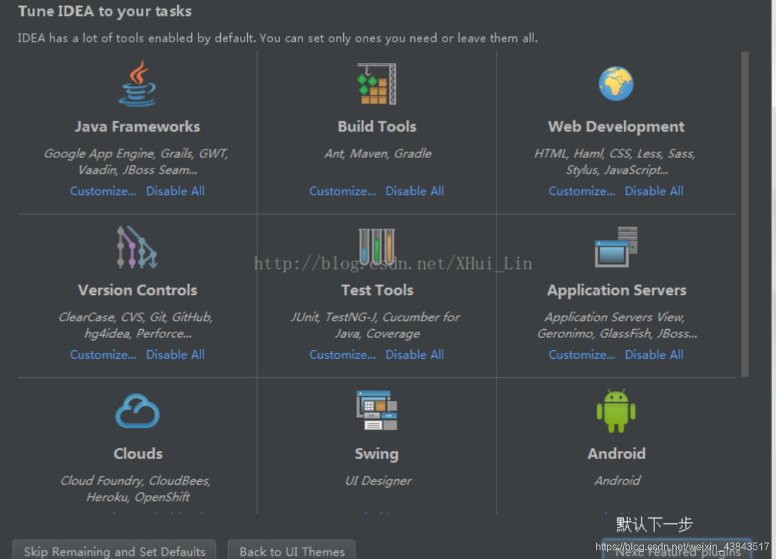
Task: Click the Application Servers heading
Action: pos(617,290)
